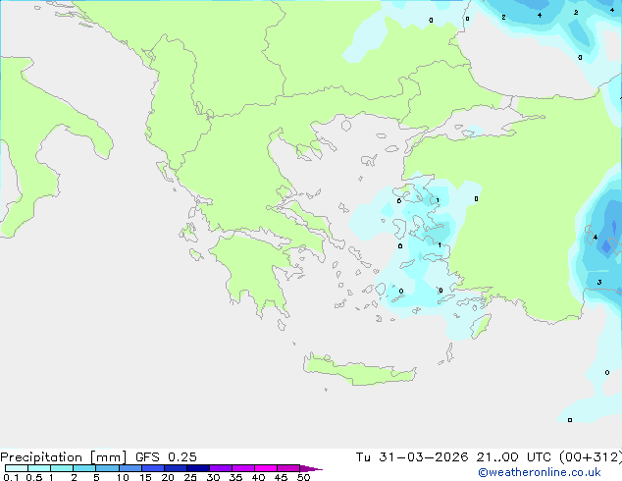Select the "21..00 UTC" time text
This screenshot has height=481, width=622.
pyautogui.click(x=514, y=457)
